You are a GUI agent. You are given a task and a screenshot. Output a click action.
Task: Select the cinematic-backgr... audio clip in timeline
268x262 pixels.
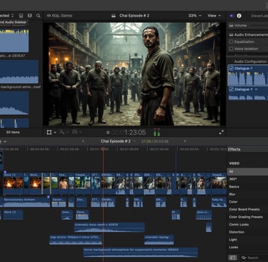click(159, 240)
